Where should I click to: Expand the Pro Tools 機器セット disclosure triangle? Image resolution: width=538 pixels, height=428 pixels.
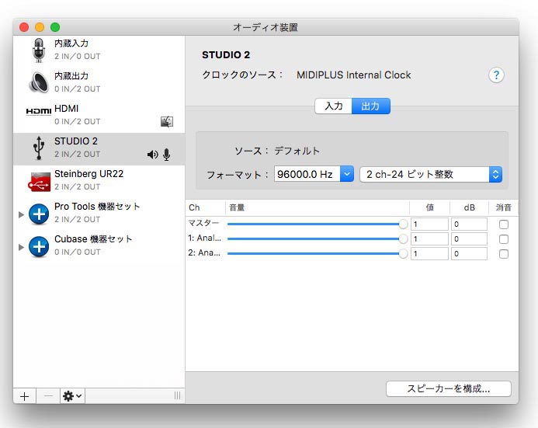click(21, 214)
